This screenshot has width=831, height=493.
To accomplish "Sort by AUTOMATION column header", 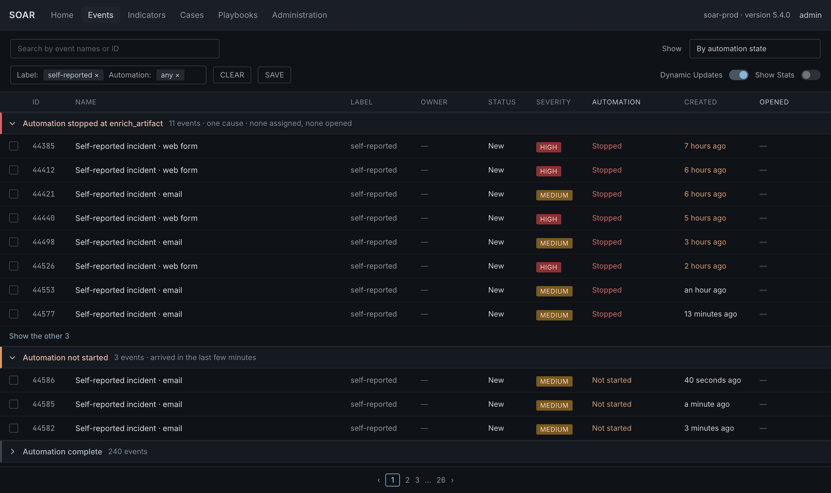I will click(616, 102).
